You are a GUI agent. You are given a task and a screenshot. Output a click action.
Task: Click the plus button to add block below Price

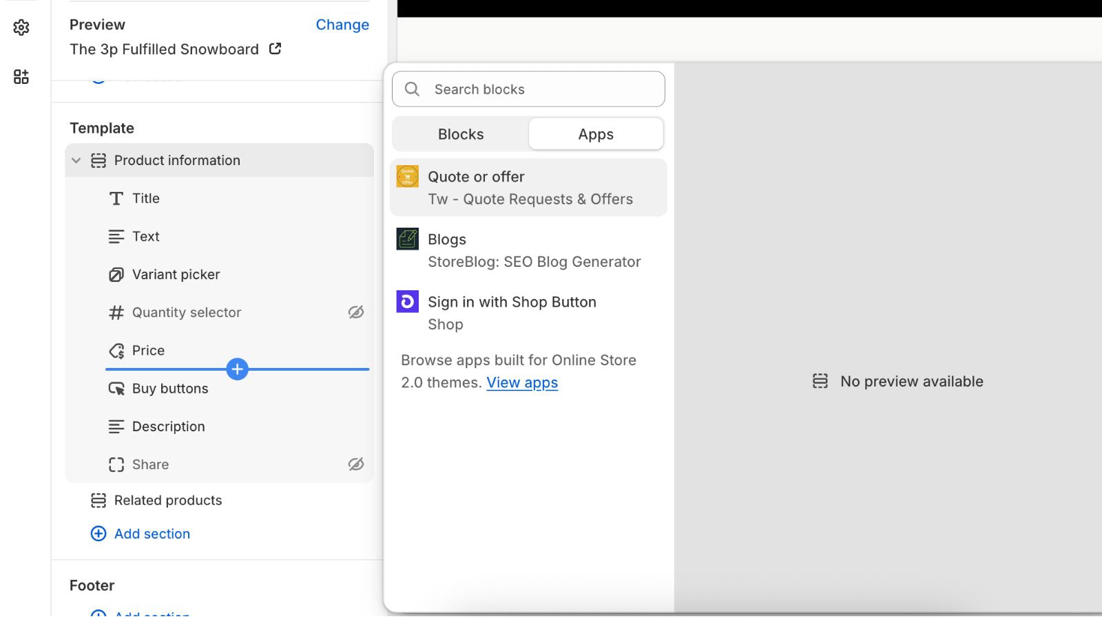click(x=237, y=369)
